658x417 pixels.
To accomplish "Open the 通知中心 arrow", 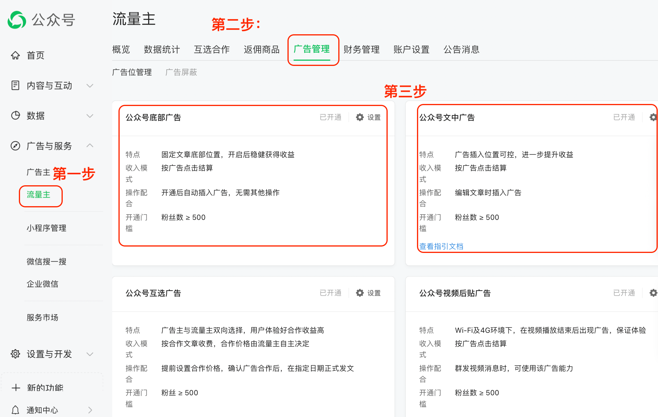I will pyautogui.click(x=90, y=410).
